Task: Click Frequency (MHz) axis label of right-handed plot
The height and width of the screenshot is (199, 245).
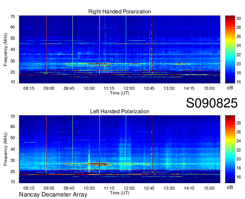Action: (5, 49)
